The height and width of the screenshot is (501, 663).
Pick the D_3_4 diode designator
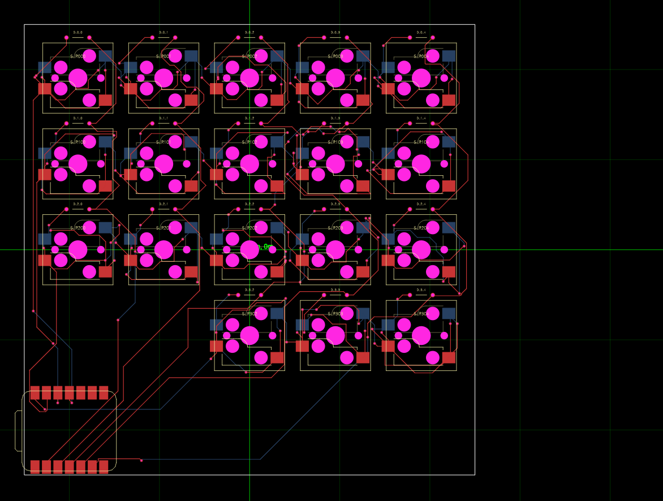[x=421, y=290]
